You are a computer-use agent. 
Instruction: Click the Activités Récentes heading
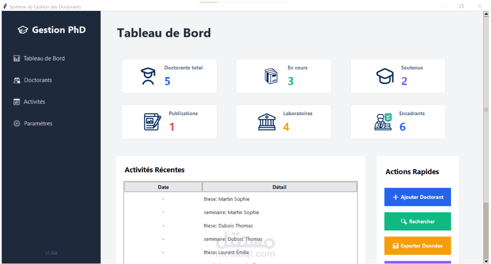[x=155, y=170]
